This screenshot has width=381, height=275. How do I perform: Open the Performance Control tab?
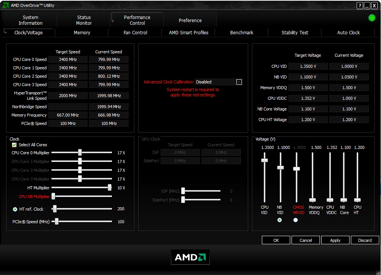137,20
